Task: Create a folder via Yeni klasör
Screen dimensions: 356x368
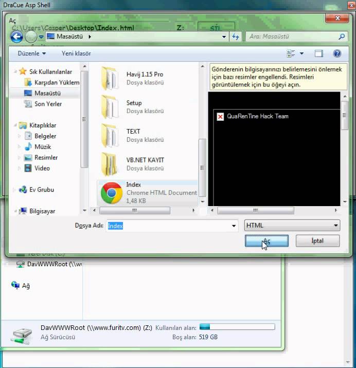Action: [76, 53]
